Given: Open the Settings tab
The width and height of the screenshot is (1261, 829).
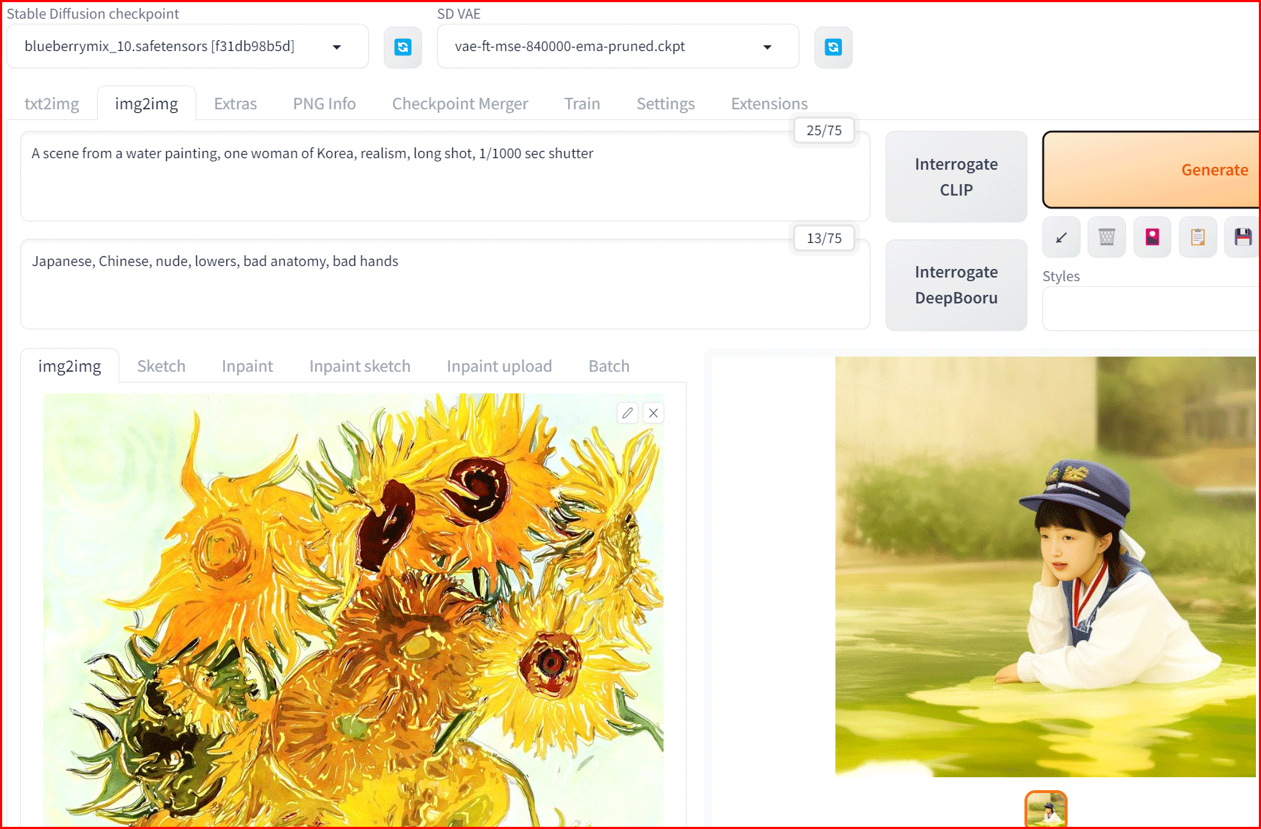Looking at the screenshot, I should pyautogui.click(x=666, y=104).
